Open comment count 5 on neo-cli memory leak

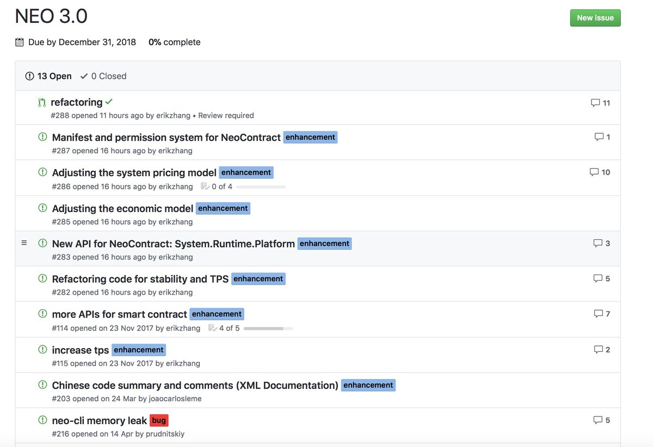point(602,420)
